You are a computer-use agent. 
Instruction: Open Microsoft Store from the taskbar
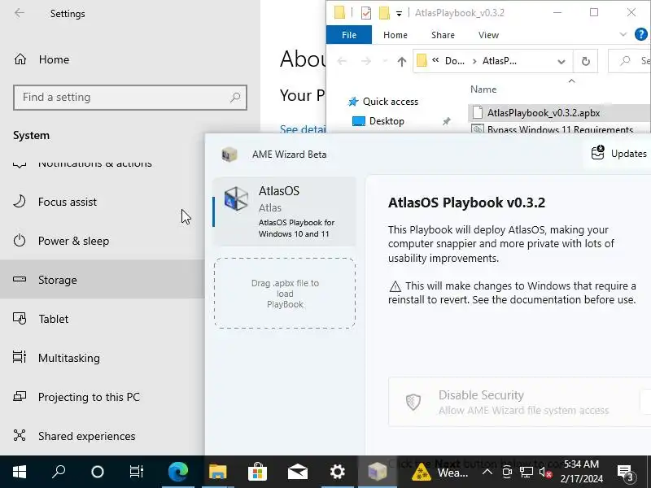257,472
